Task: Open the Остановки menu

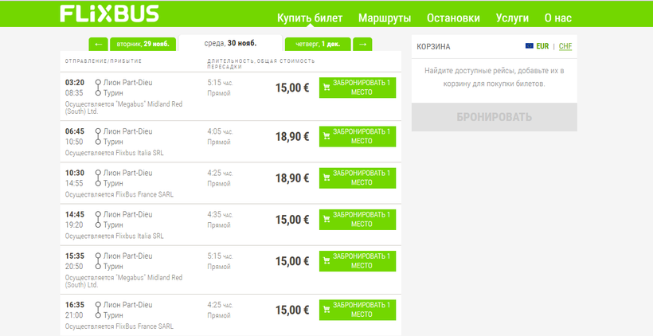Action: [x=453, y=18]
